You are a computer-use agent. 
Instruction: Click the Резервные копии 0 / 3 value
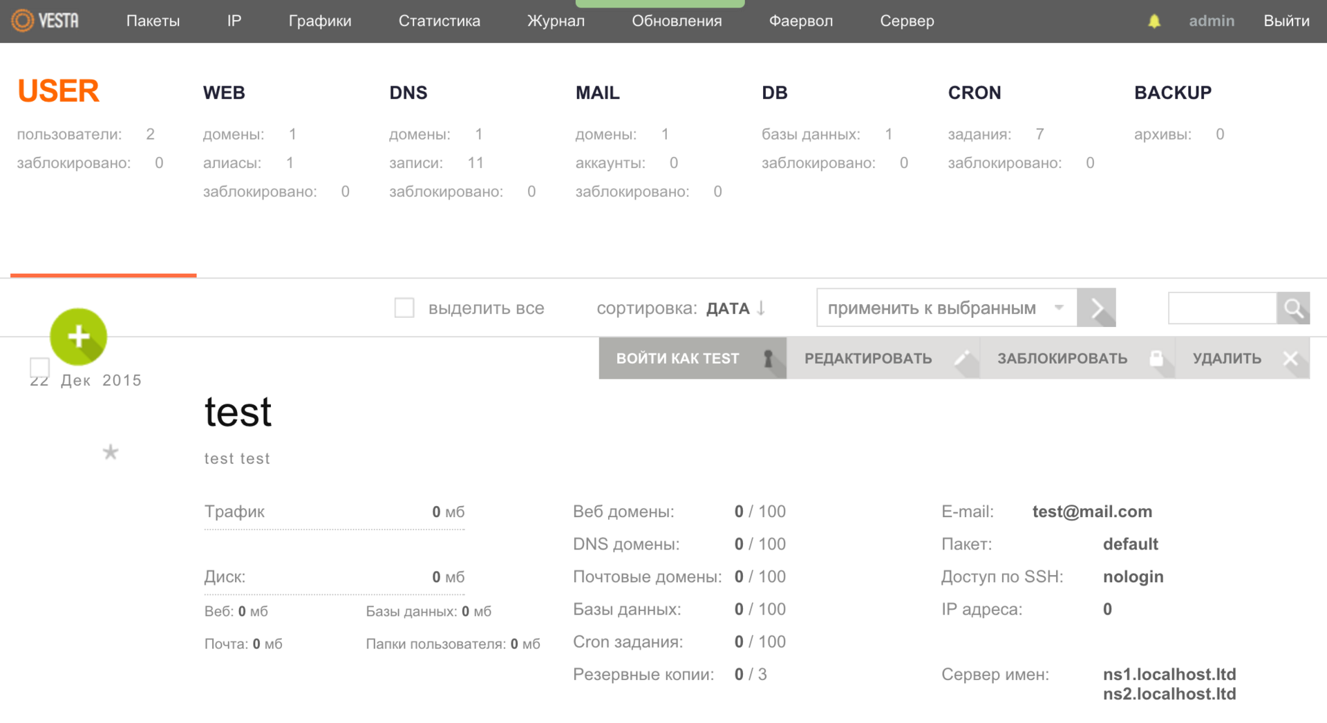click(x=751, y=675)
